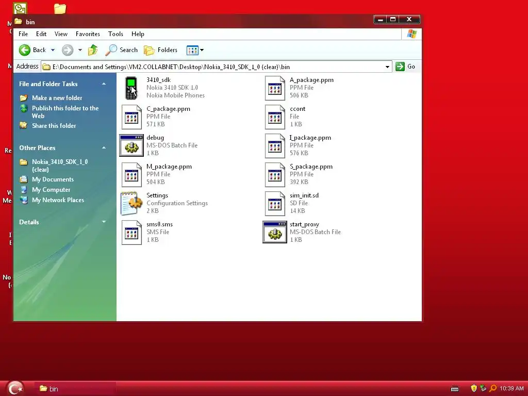Expand the Details section
This screenshot has height=396, width=528.
104,222
